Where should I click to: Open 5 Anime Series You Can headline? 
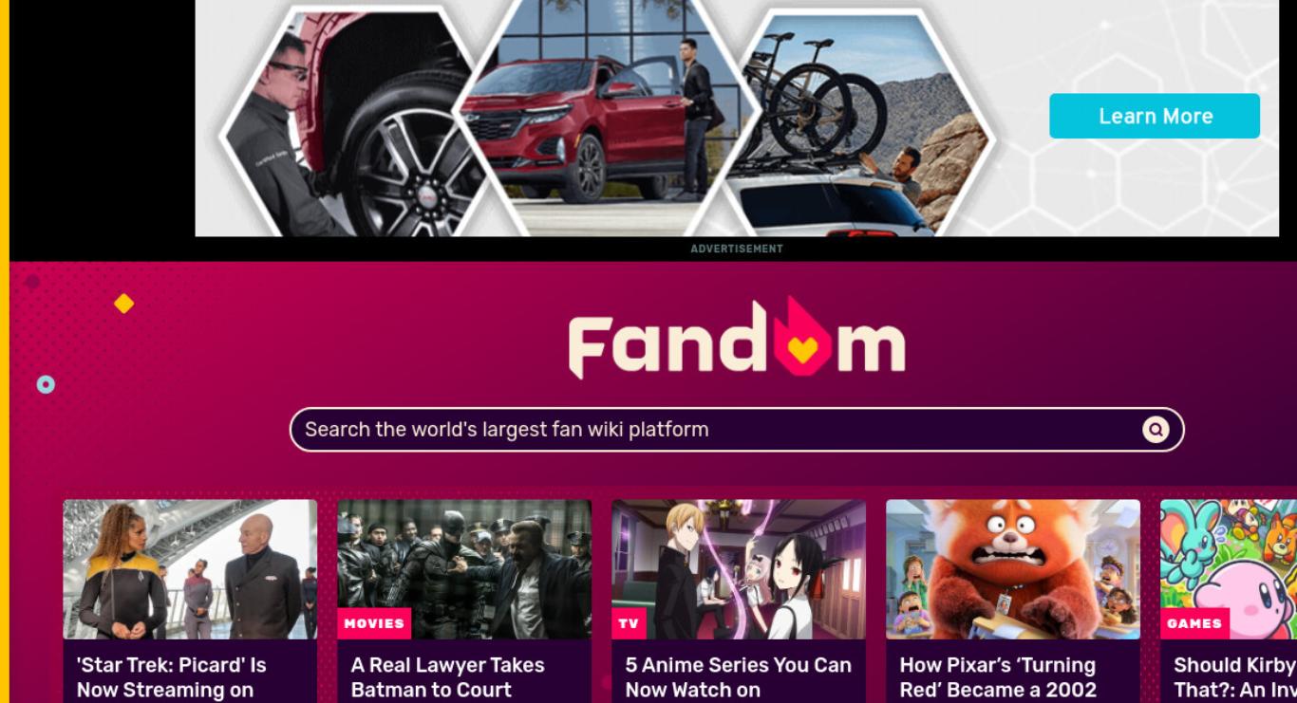pyautogui.click(x=738, y=677)
